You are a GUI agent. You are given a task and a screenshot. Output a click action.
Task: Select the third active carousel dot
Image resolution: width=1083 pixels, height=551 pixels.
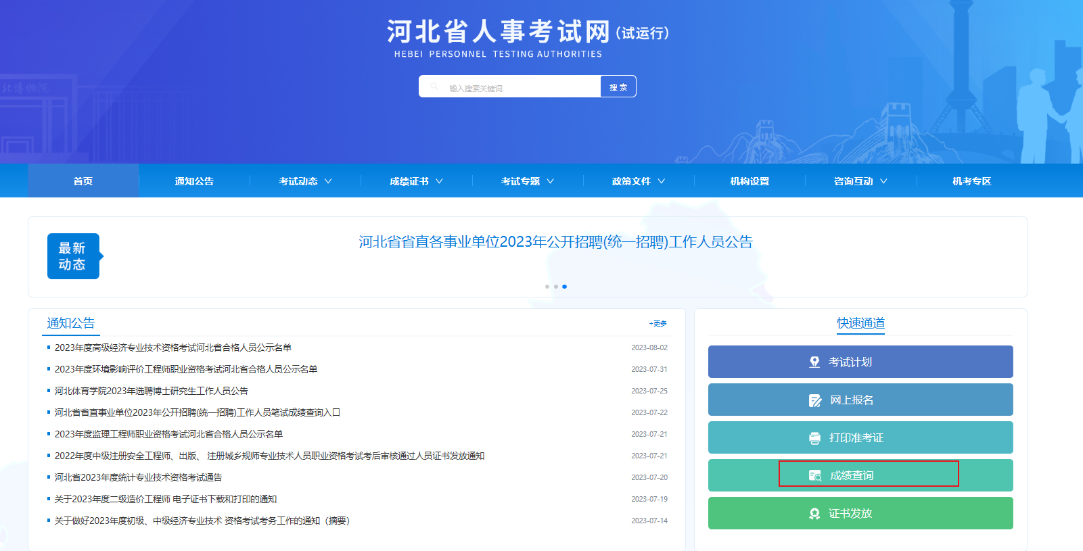565,287
